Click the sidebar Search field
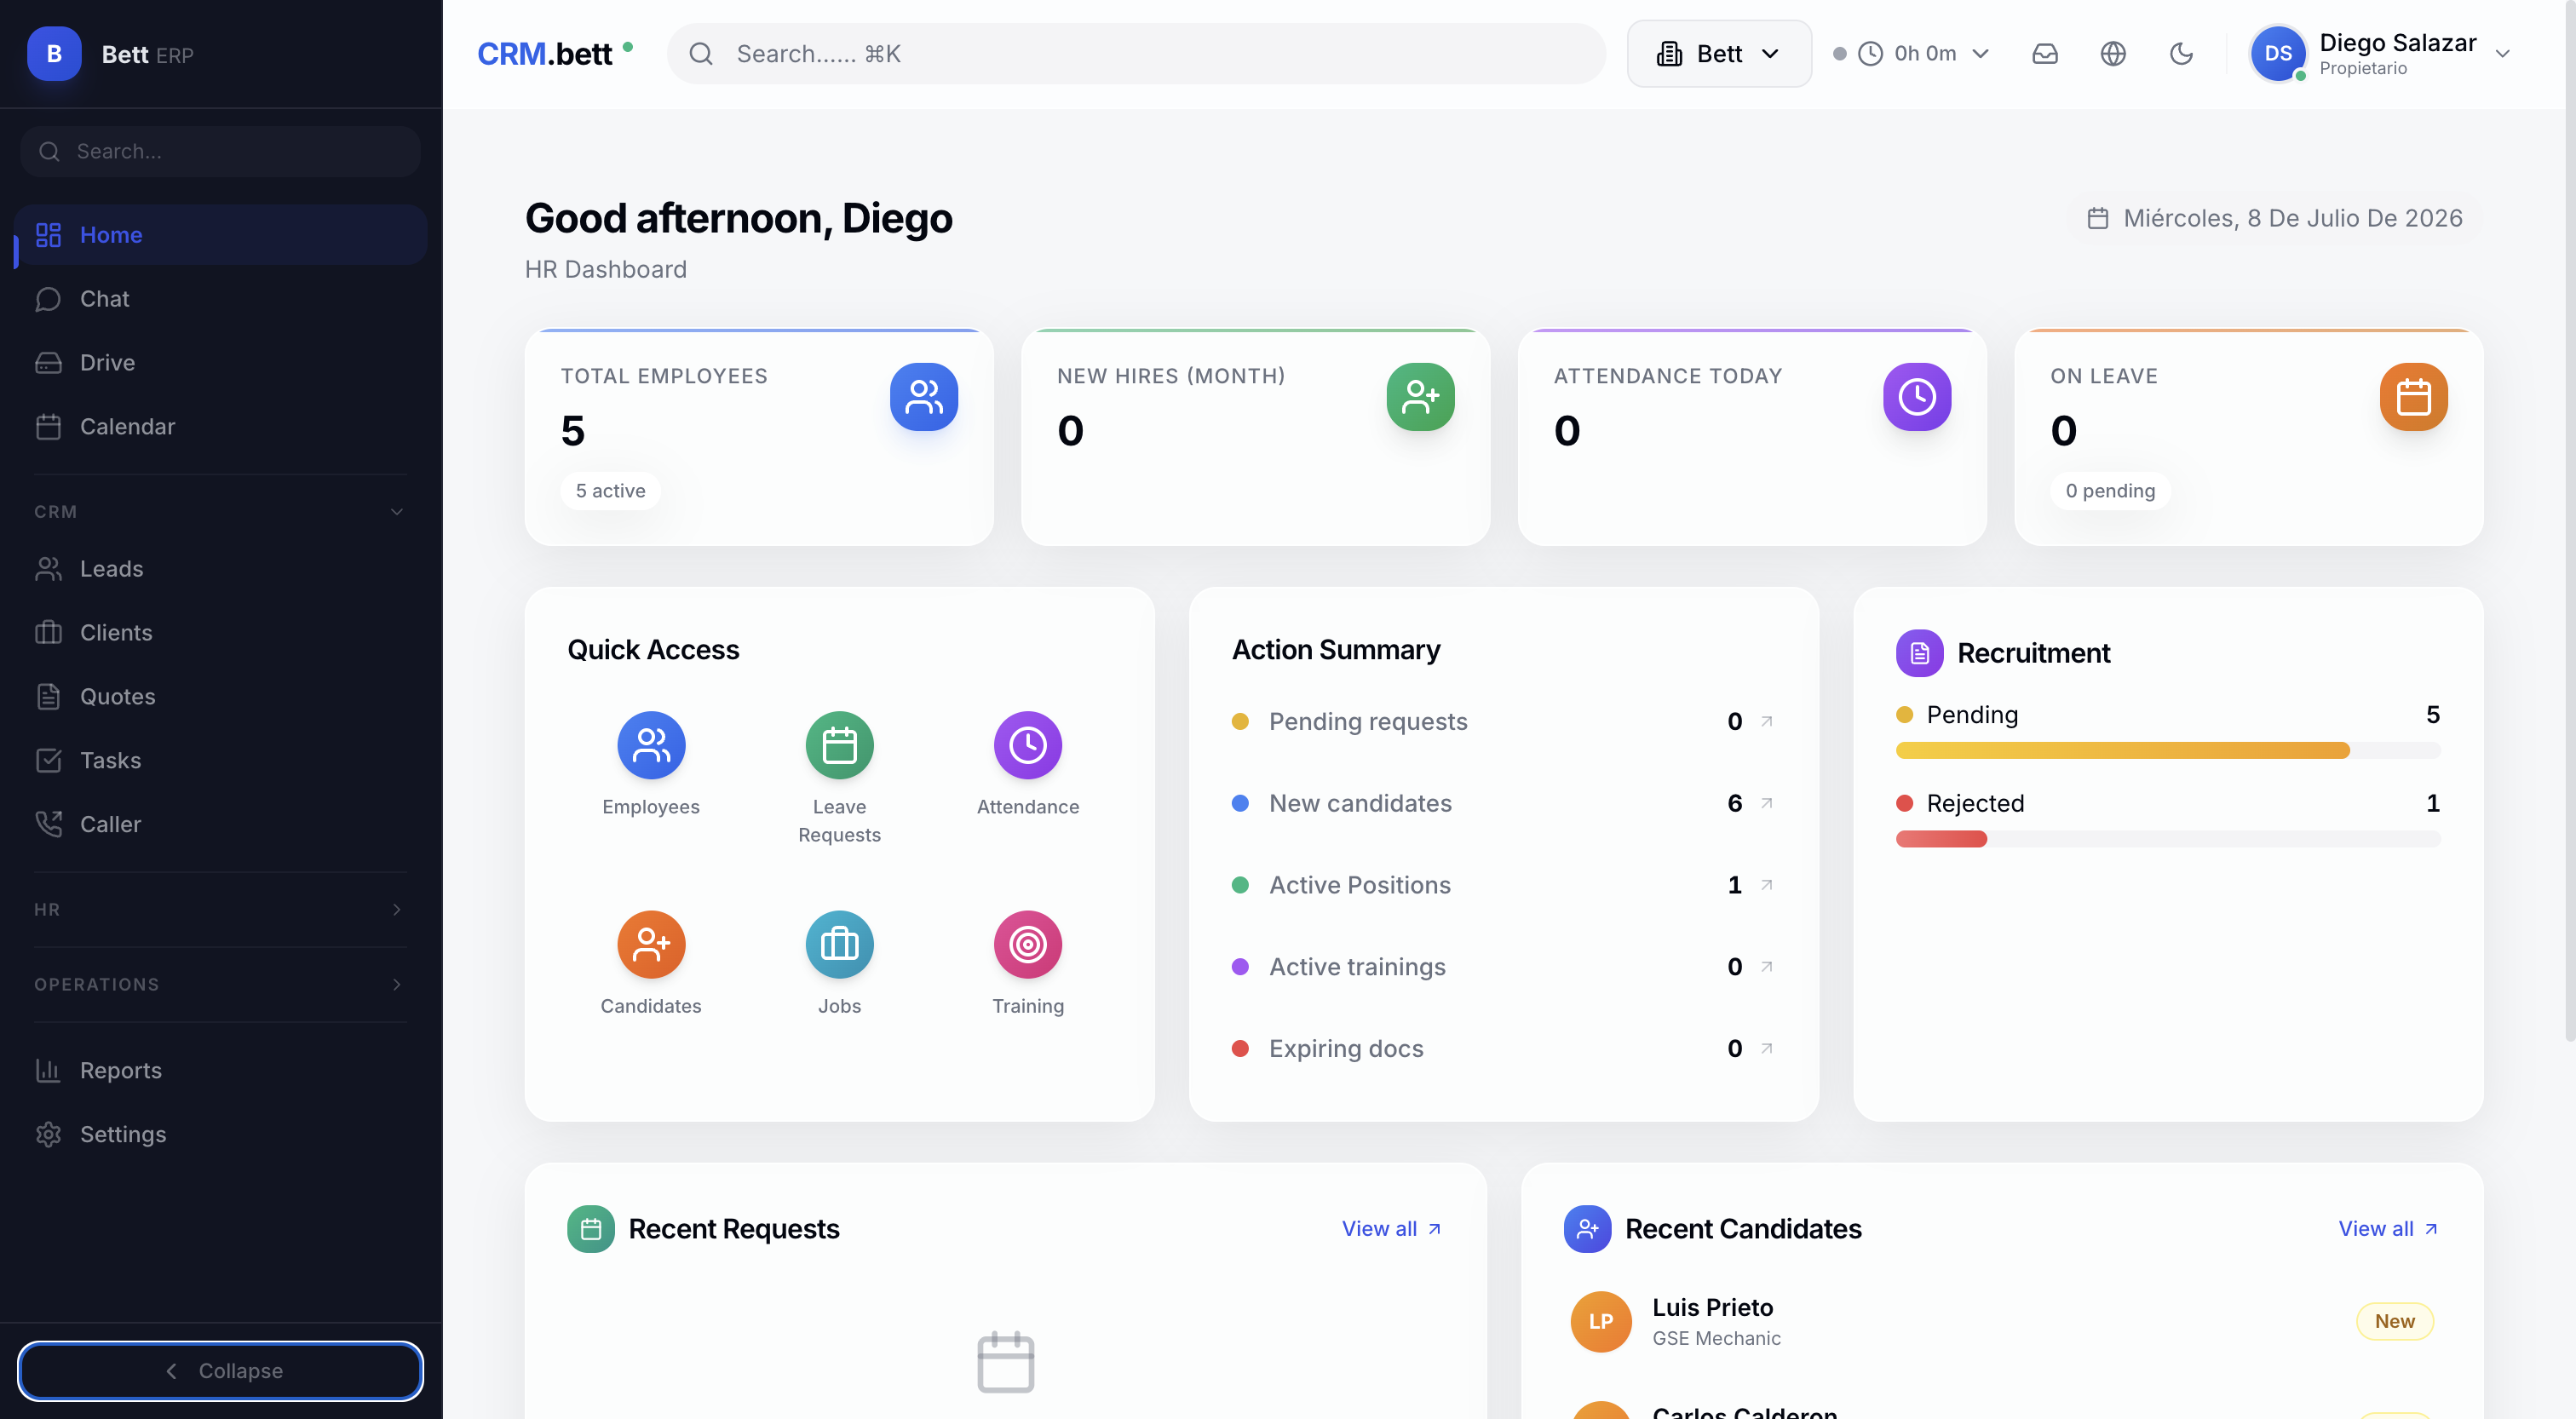 tap(220, 152)
